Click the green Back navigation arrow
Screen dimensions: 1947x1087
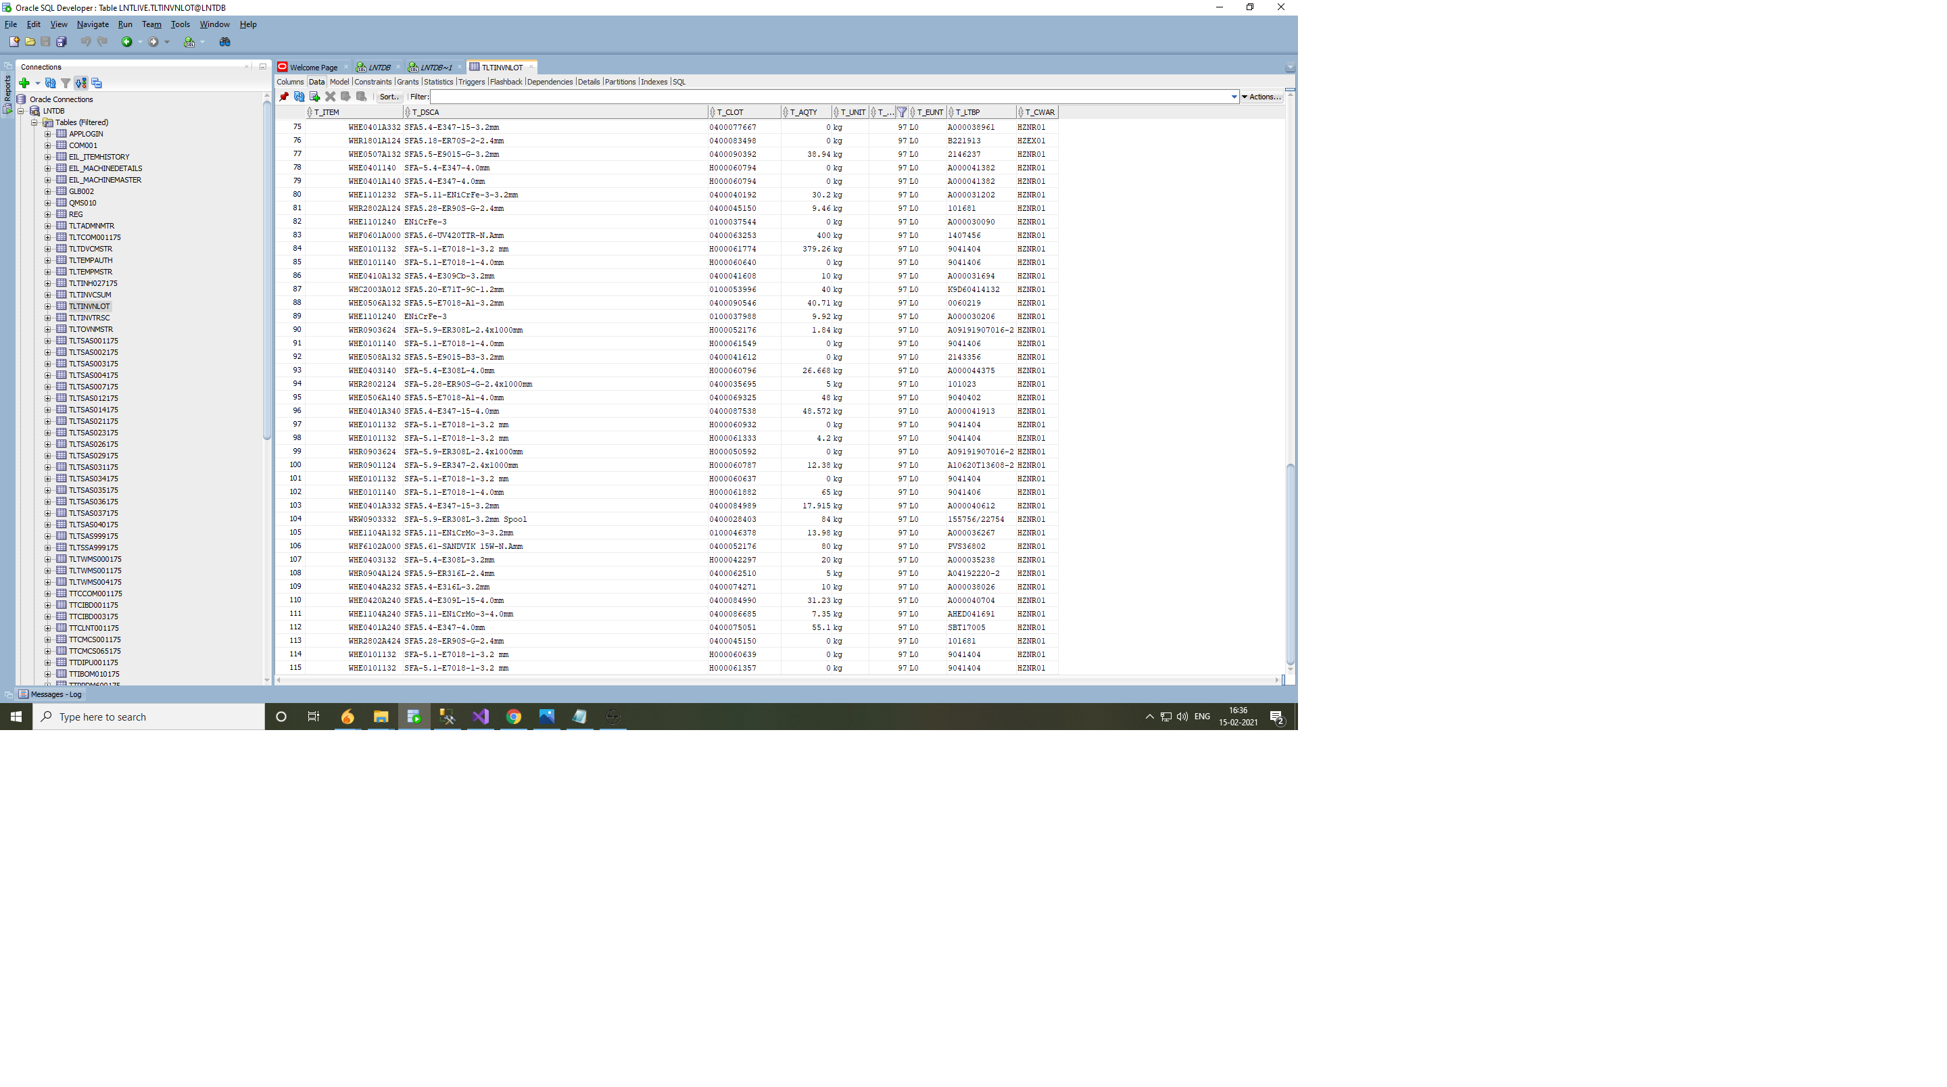pyautogui.click(x=127, y=43)
